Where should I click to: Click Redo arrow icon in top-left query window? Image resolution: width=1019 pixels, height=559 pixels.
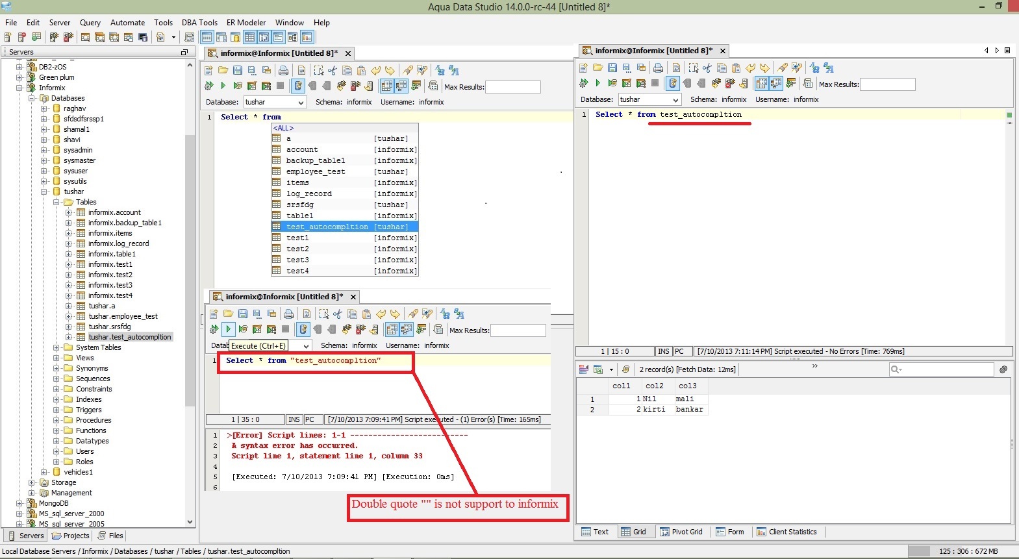coord(390,70)
